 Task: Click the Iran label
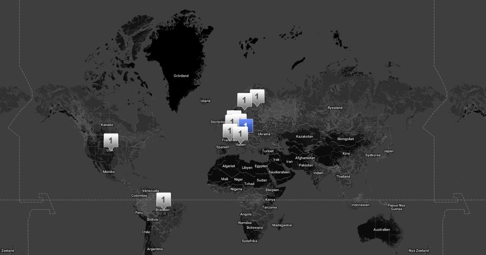tap(289, 161)
